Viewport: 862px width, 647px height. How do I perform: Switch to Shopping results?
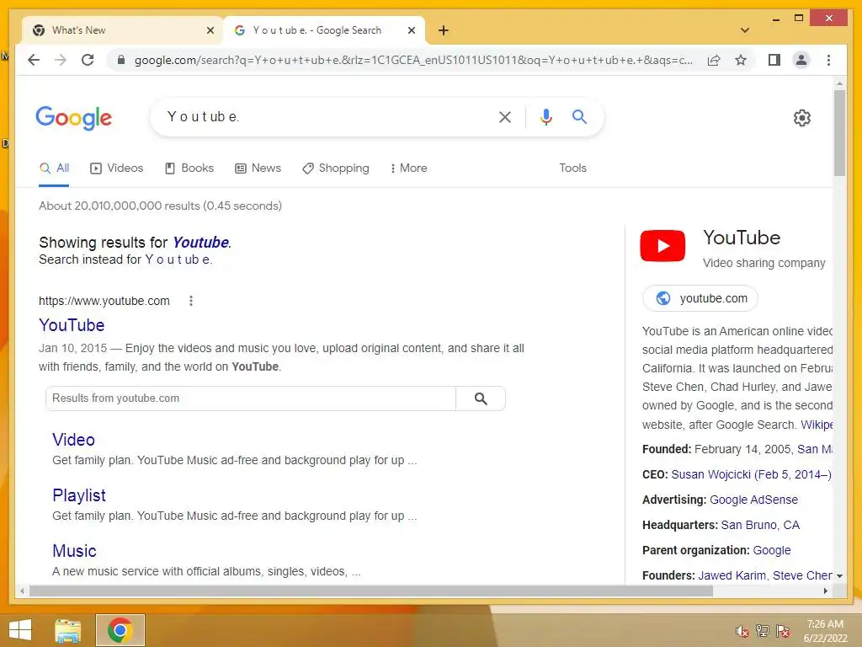tap(336, 168)
